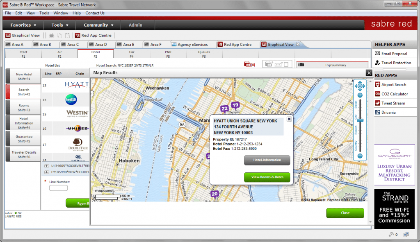420x242 pixels.
Task: Open Graphical View from the toolbar
Action: tap(23, 35)
